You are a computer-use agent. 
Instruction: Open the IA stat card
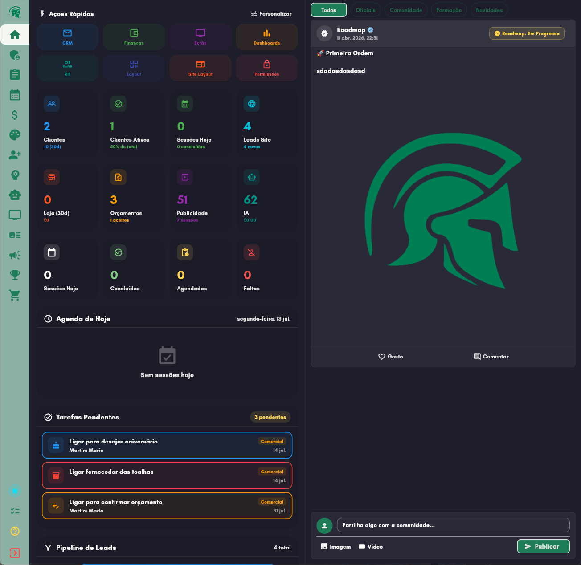(267, 197)
